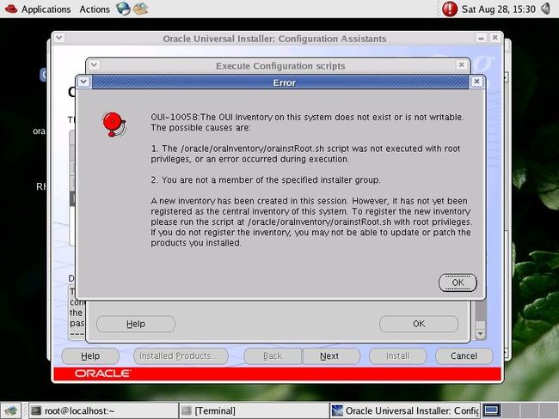Launch the email panel icon
Viewport: 559px width, 419px height.
coord(140,9)
